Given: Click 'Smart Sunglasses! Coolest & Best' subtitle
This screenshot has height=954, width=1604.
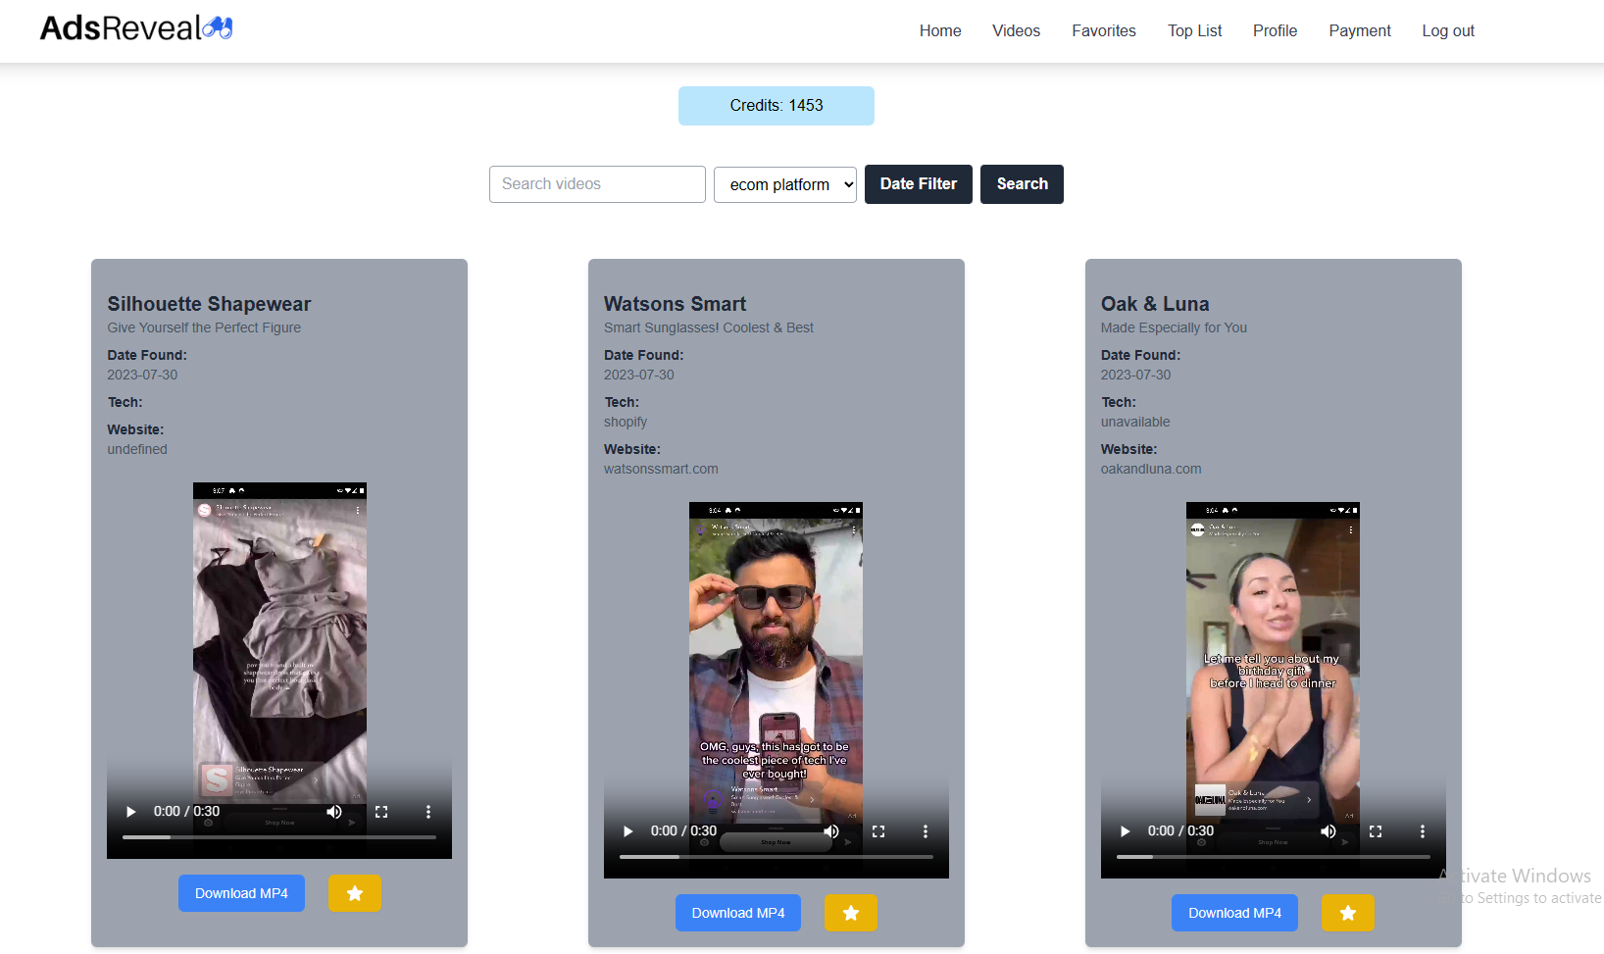Looking at the screenshot, I should (709, 327).
